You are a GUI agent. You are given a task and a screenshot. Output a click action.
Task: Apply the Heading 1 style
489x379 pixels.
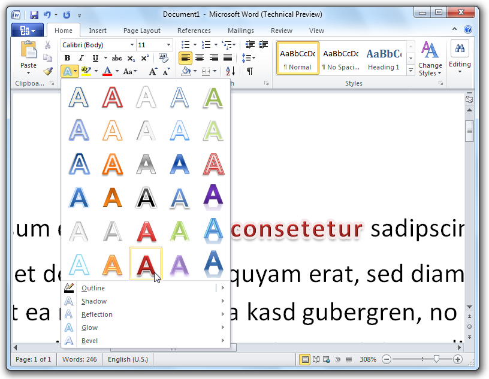(x=384, y=59)
